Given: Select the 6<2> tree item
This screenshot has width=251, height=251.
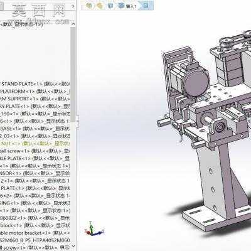Looking at the screenshot, I should pos(35,196).
